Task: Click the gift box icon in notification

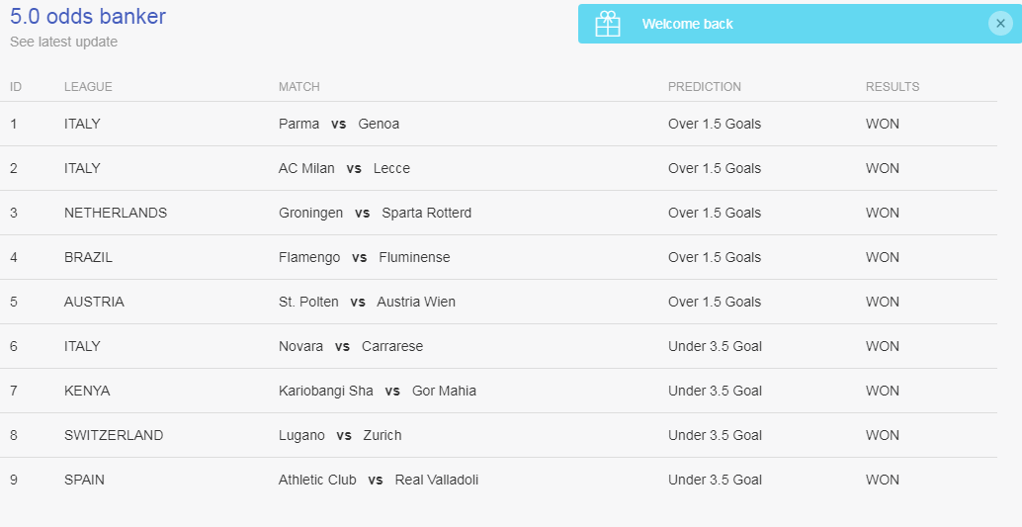Action: coord(608,24)
